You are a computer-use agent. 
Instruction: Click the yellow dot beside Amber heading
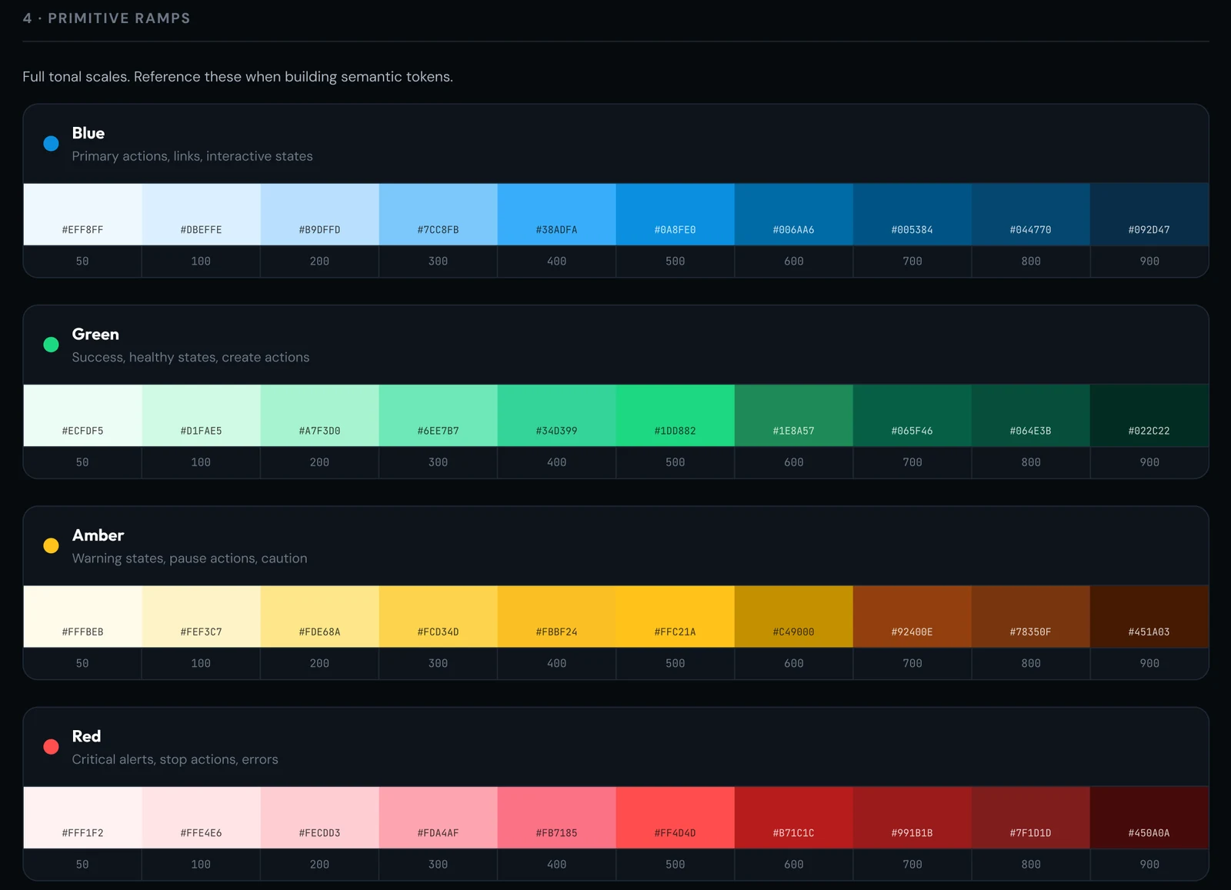click(x=51, y=545)
